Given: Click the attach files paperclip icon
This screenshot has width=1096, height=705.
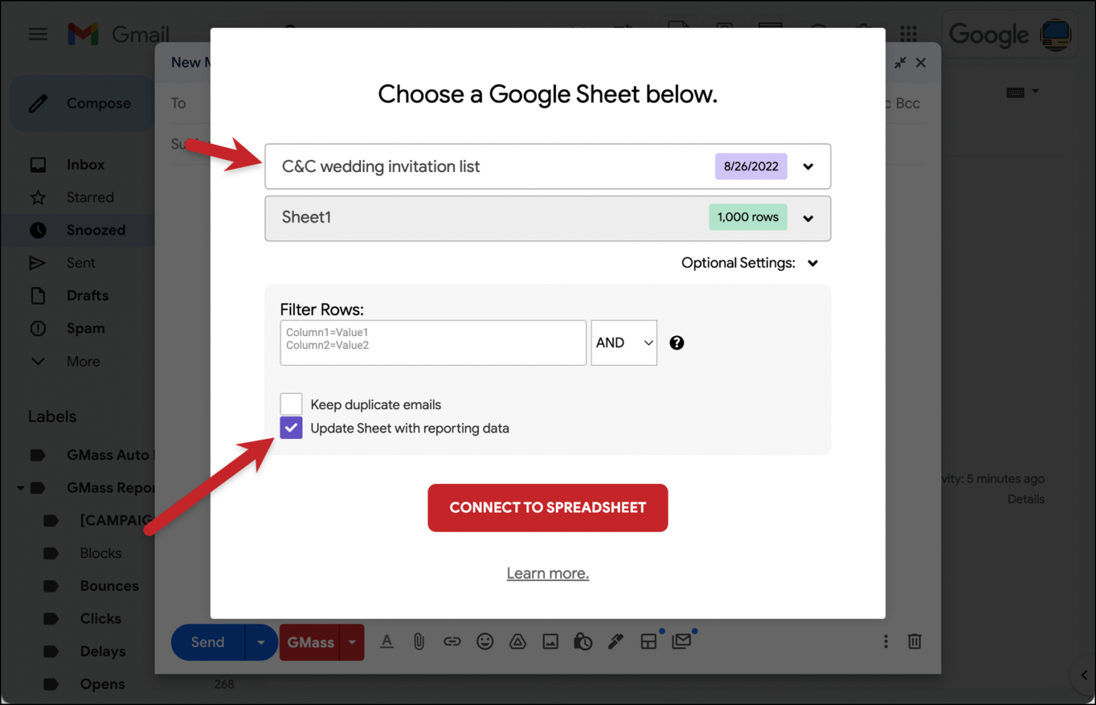Looking at the screenshot, I should (419, 641).
